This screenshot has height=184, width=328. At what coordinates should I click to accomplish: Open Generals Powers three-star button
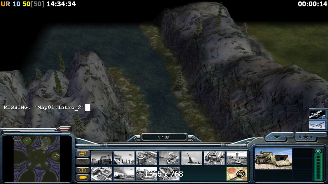click(306, 137)
